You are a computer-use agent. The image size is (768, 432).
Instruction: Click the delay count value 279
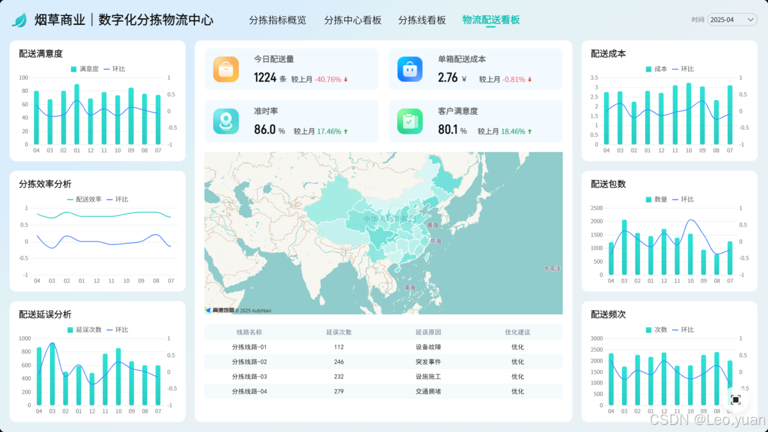click(339, 391)
